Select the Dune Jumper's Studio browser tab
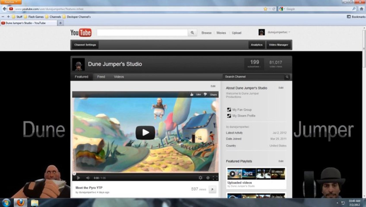The width and height of the screenshot is (366, 207). [29, 23]
